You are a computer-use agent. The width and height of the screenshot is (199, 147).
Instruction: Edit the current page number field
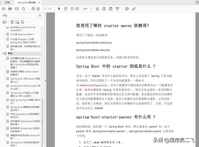coord(45,9)
